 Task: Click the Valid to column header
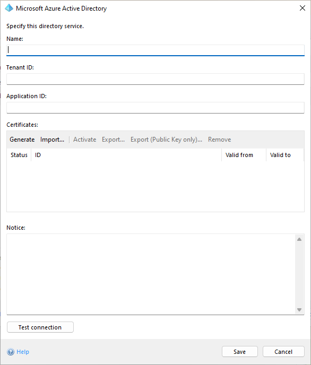285,155
